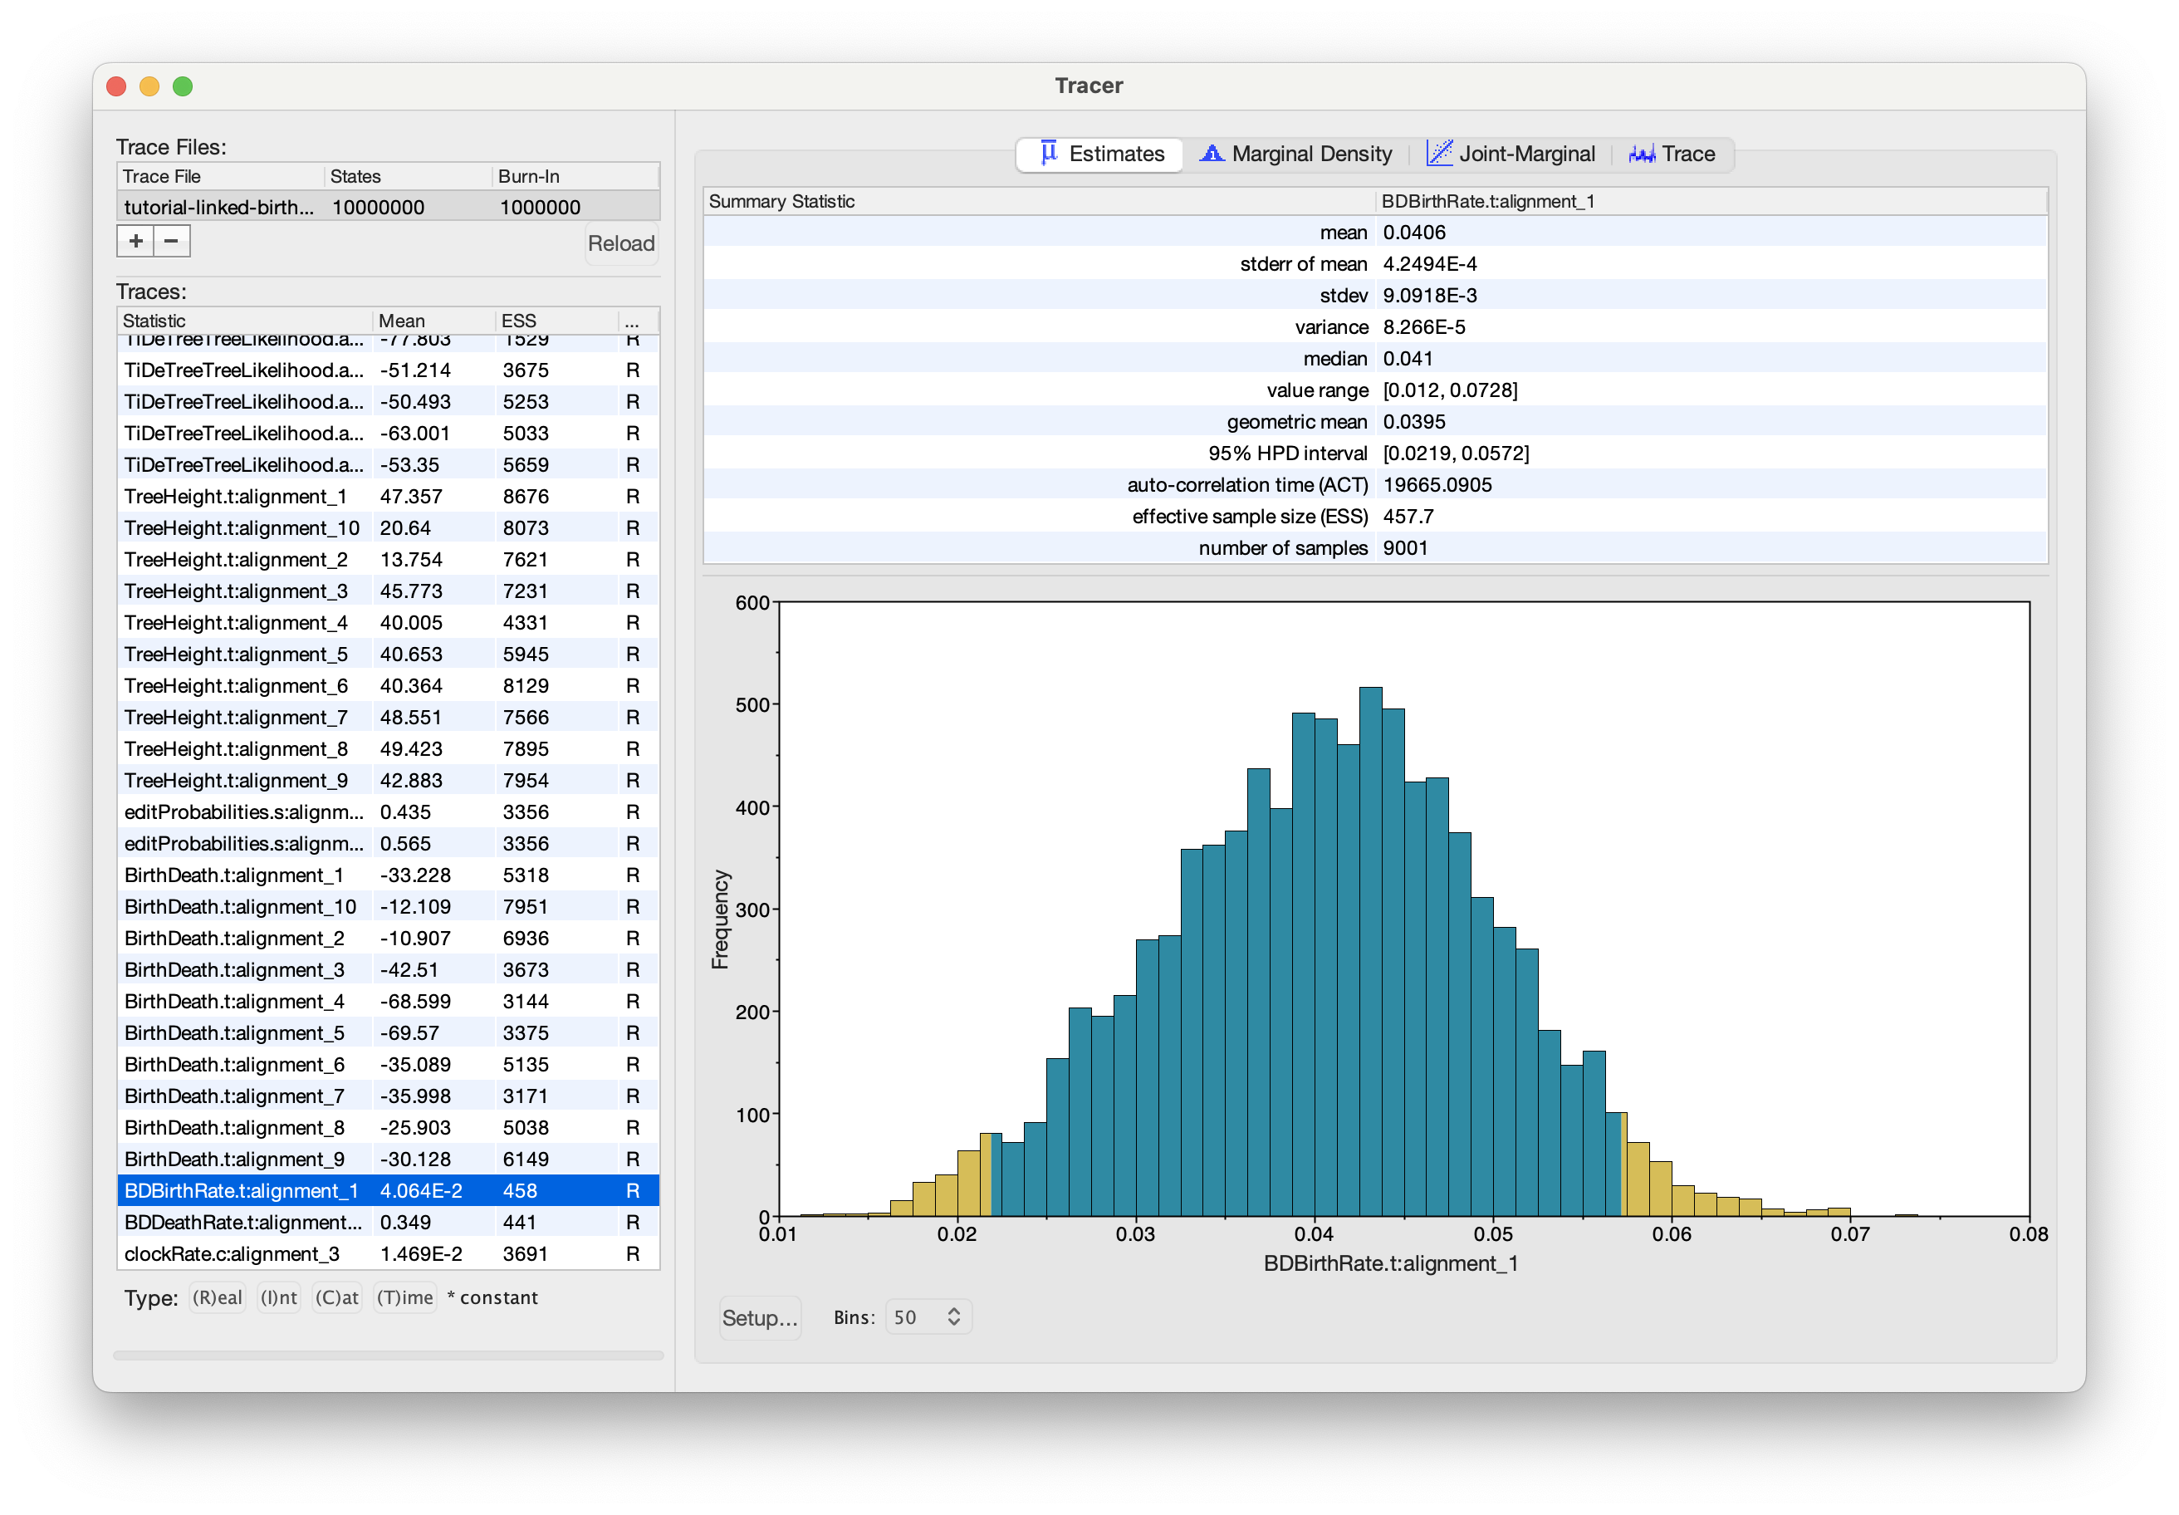Select the BirthDeath.t:alignment_10 trace
Image resolution: width=2179 pixels, height=1515 pixels.
point(388,906)
